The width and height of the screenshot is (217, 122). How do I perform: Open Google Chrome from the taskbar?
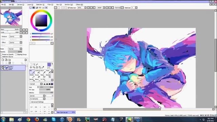coord(28,119)
